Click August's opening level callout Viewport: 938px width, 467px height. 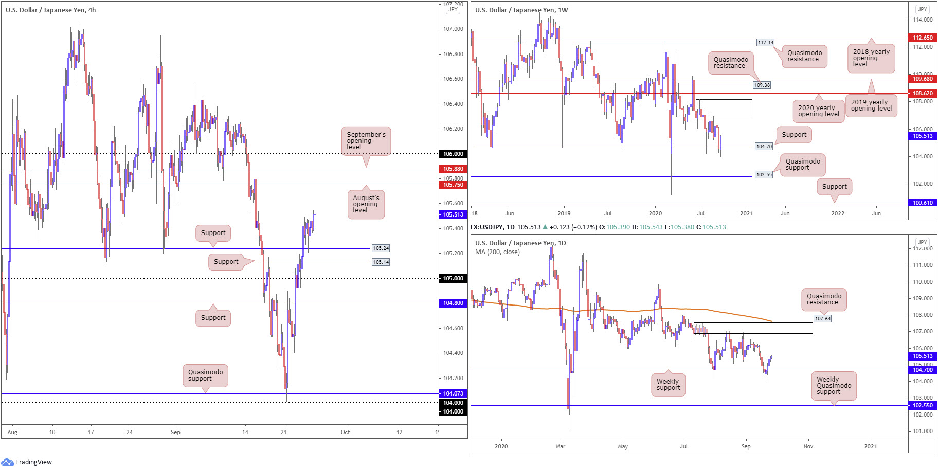(x=366, y=204)
